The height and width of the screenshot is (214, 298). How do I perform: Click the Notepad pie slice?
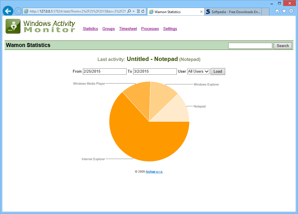[x=175, y=112]
